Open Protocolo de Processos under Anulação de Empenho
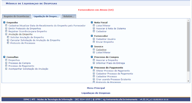 [x=23, y=43]
